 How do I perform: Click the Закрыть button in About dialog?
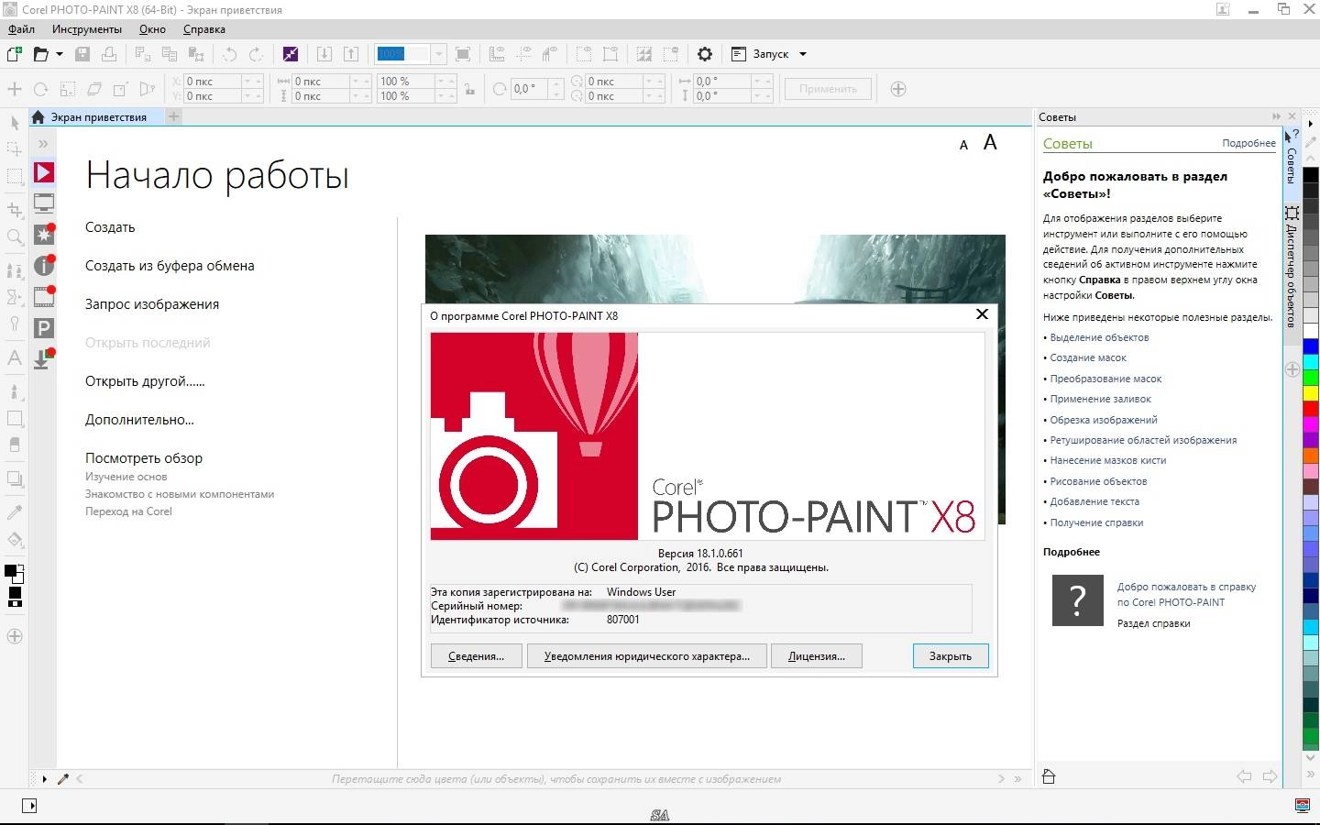pyautogui.click(x=951, y=656)
